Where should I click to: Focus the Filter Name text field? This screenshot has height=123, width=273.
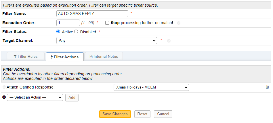[x=92, y=14]
